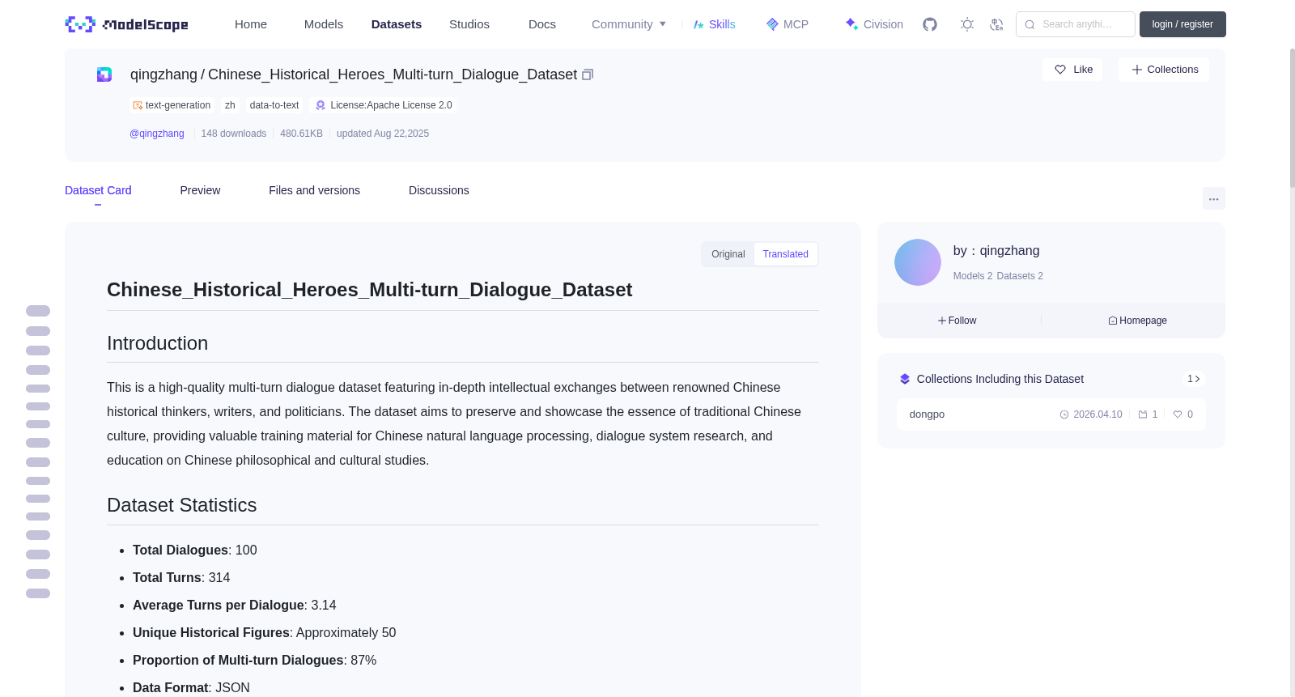Viewport: 1295px width, 697px height.
Task: Like this dataset
Action: (x=1073, y=70)
